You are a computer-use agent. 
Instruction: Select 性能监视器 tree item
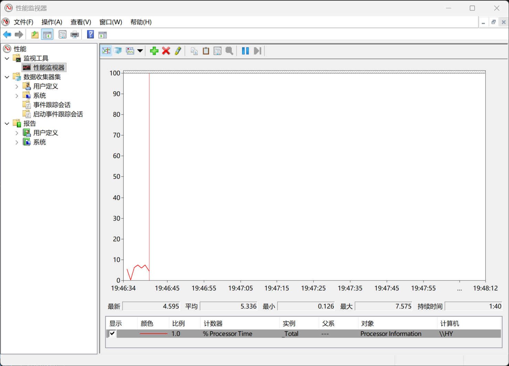click(x=49, y=68)
